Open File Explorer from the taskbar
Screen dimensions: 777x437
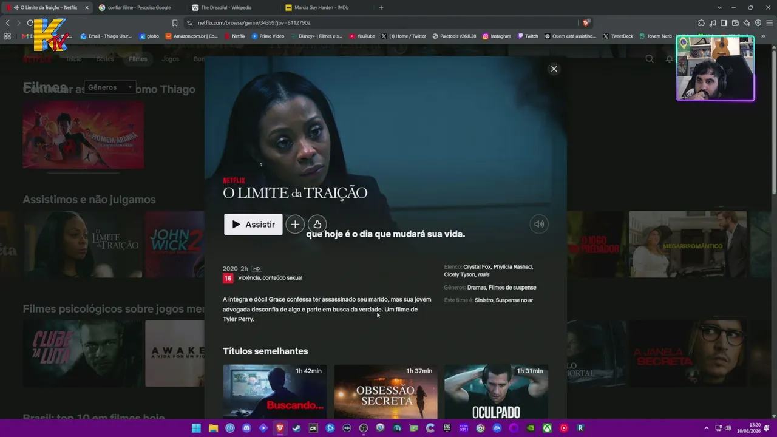click(x=213, y=428)
